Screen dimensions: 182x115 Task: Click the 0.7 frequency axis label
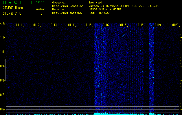tap(2, 95)
